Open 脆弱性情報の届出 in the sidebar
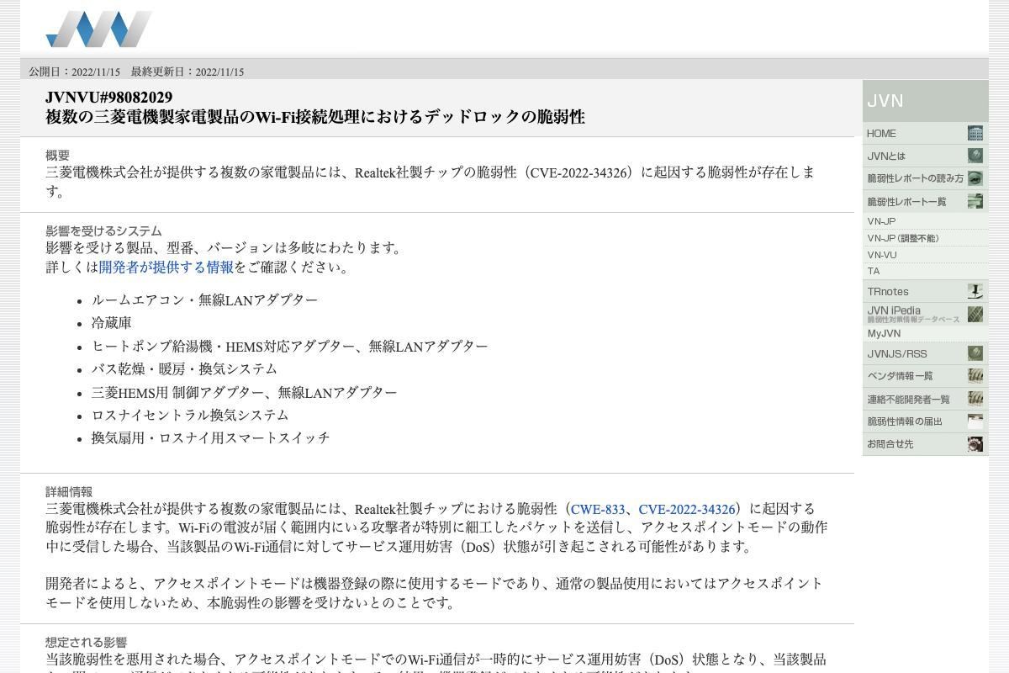Image resolution: width=1009 pixels, height=673 pixels. click(925, 421)
